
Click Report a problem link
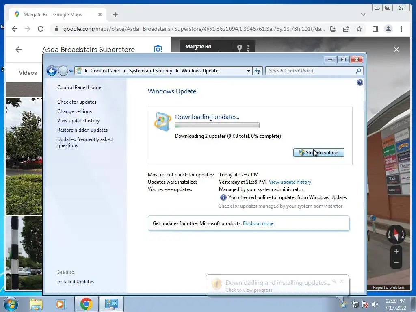point(388,288)
